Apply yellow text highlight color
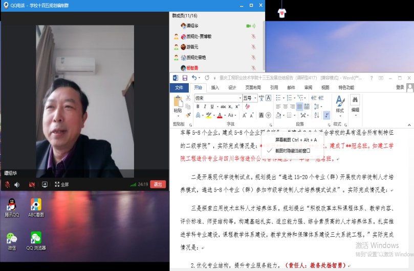The width and height of the screenshot is (414, 271). click(x=209, y=115)
